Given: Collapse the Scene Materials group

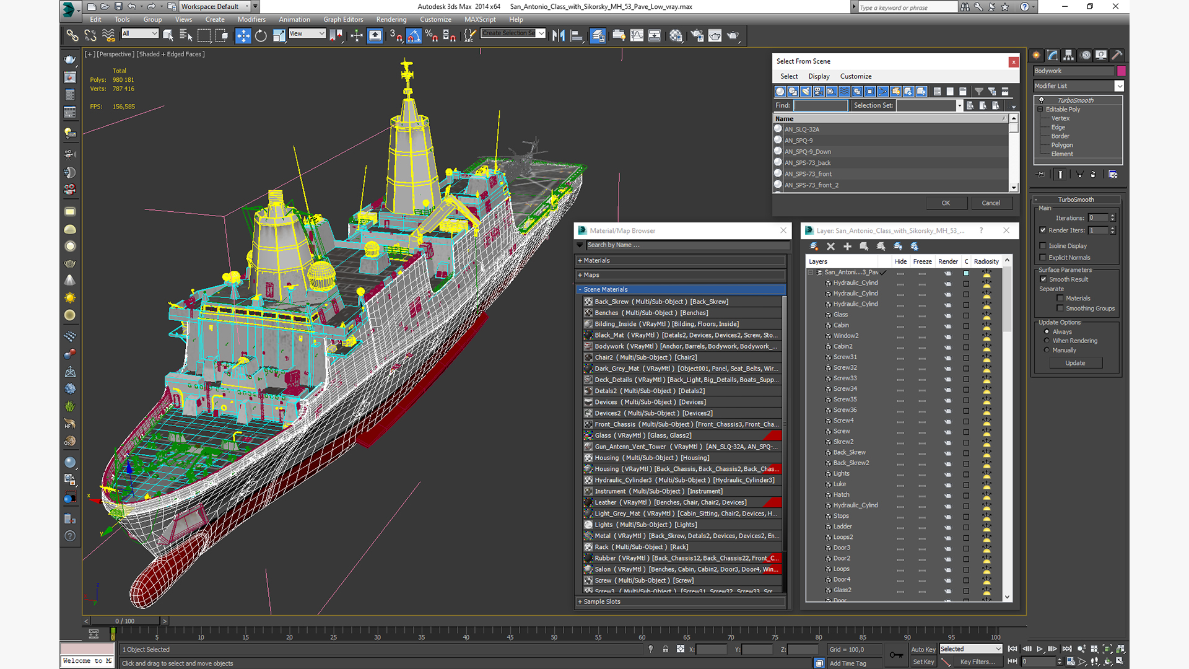Looking at the screenshot, I should click(x=681, y=289).
